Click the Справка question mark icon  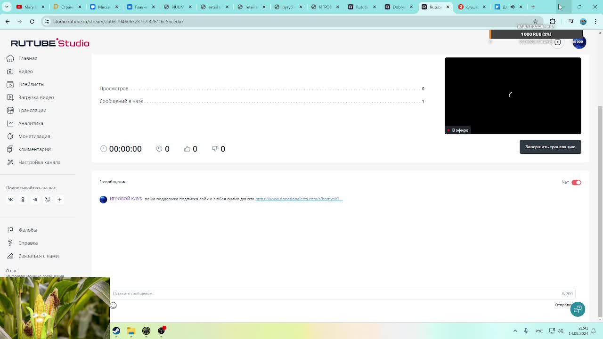[x=10, y=243]
